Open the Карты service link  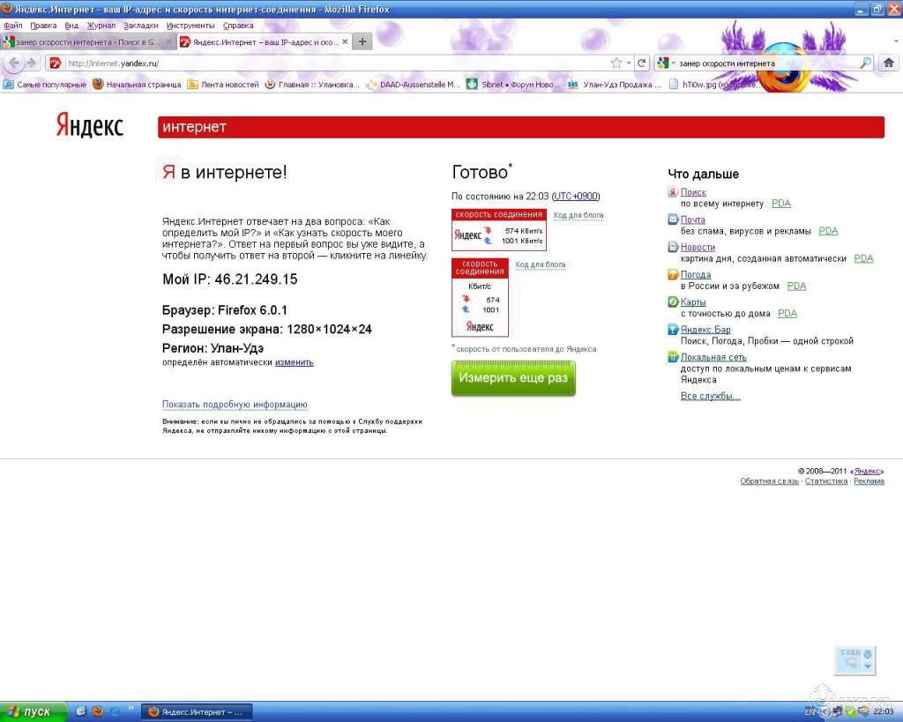pyautogui.click(x=693, y=302)
